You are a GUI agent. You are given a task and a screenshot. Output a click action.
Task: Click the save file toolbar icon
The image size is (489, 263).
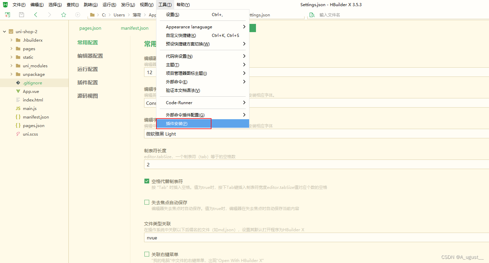(x=22, y=15)
